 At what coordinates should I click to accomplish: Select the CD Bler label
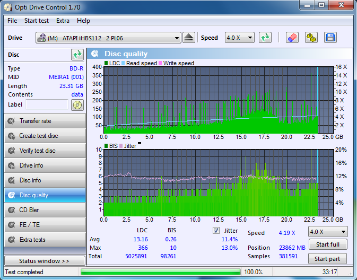coord(29,210)
